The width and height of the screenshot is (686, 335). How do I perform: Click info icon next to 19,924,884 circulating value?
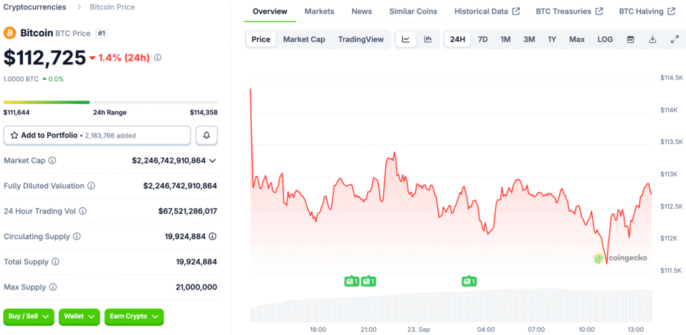click(212, 237)
